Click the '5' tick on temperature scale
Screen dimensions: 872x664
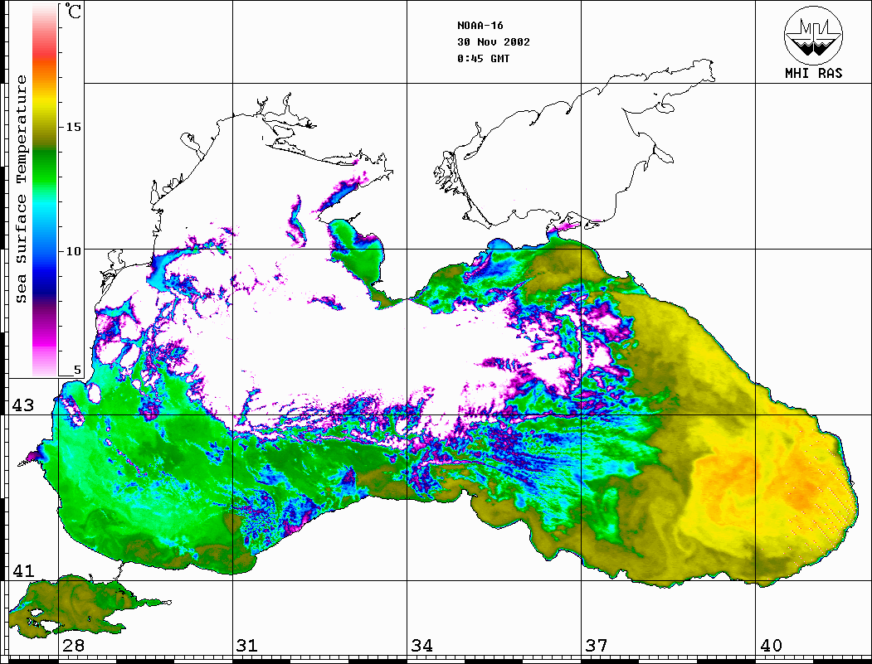[x=77, y=370]
